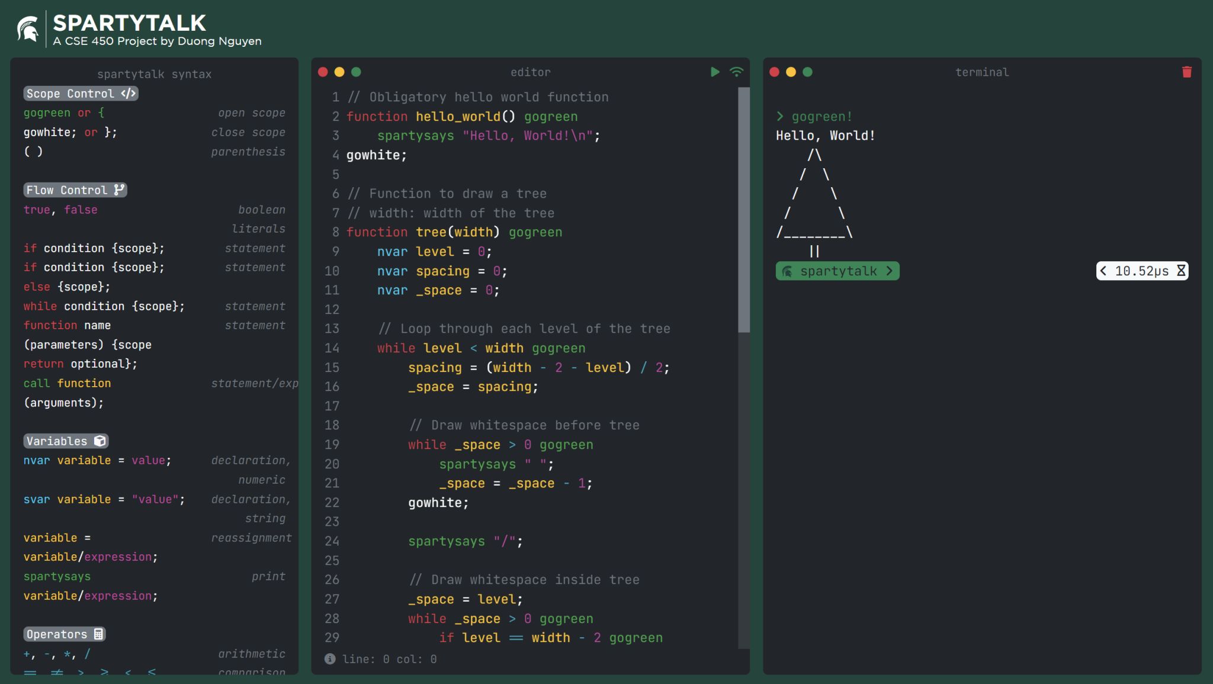This screenshot has height=684, width=1213.
Task: Click the green dot in terminal window
Action: (x=807, y=72)
